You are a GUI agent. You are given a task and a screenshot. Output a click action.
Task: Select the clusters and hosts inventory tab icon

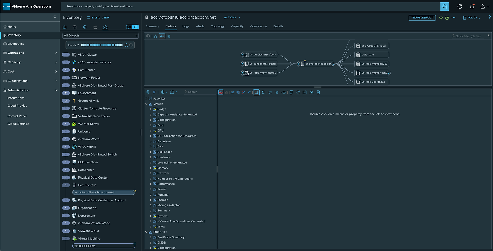[x=64, y=27]
